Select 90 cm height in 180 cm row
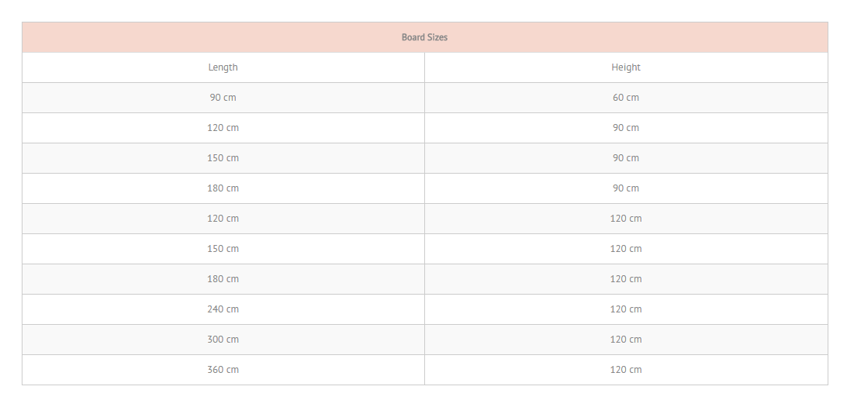Screen dimensions: 847x414 (626, 188)
